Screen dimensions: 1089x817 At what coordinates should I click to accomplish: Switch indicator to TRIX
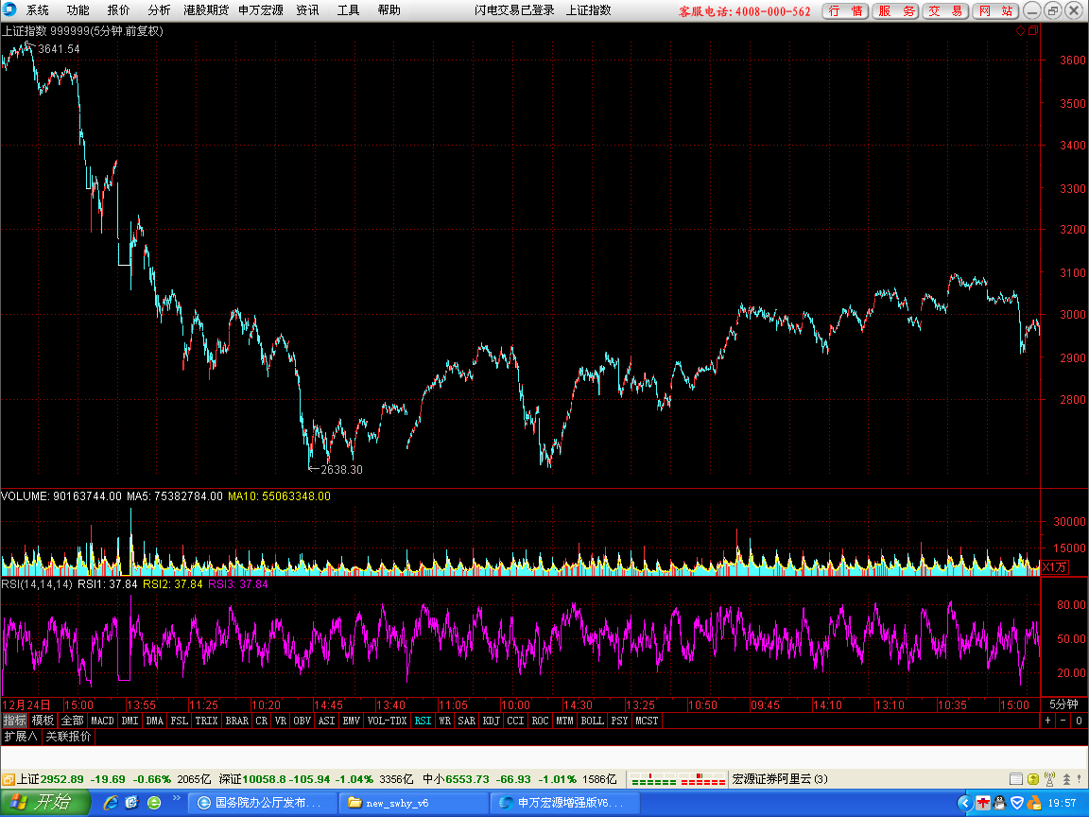click(206, 721)
